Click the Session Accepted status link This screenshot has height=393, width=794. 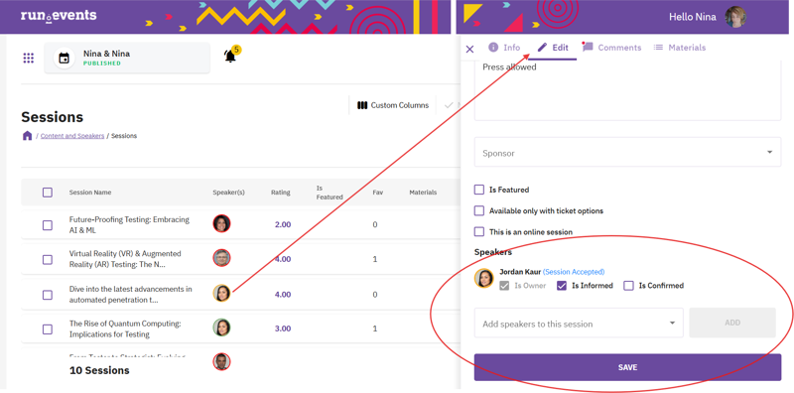574,272
